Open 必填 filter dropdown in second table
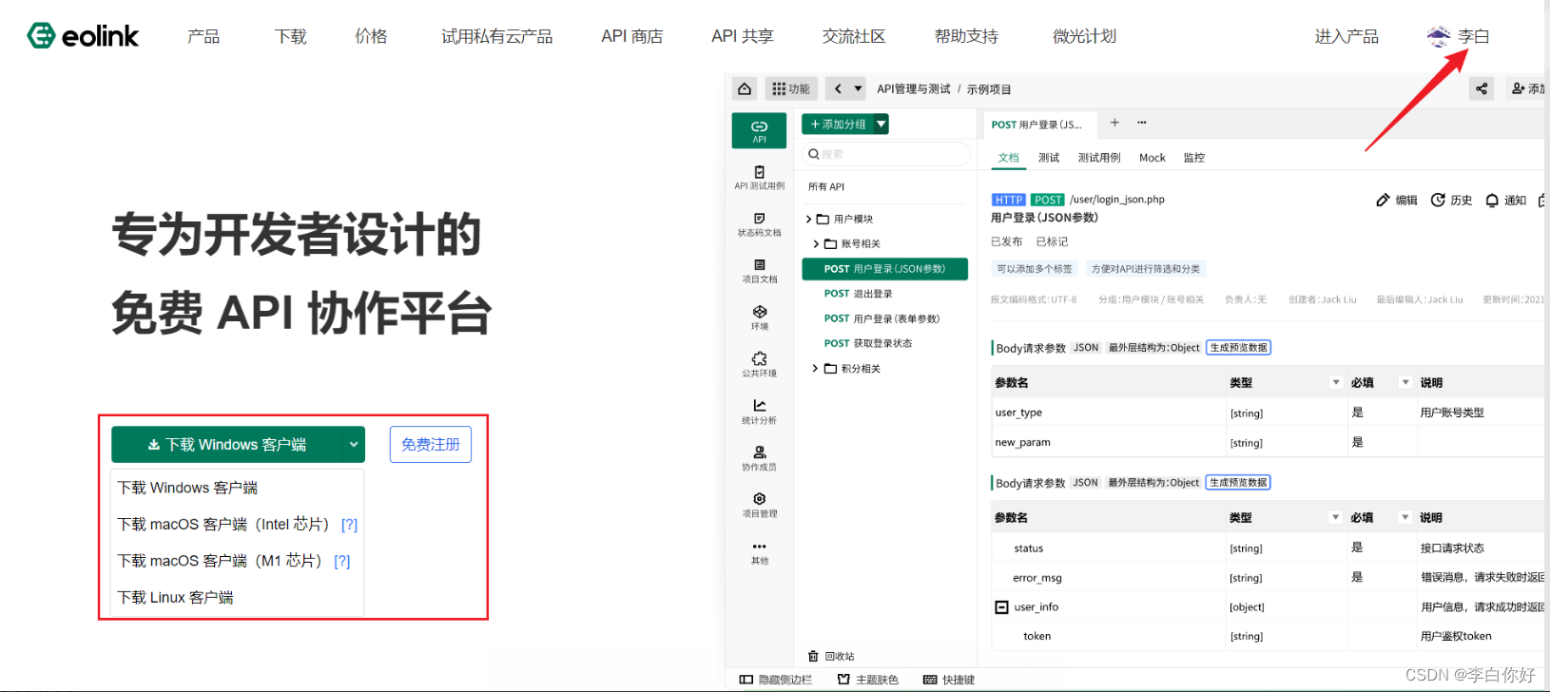Screen dimensions: 1550x692 point(1405,517)
